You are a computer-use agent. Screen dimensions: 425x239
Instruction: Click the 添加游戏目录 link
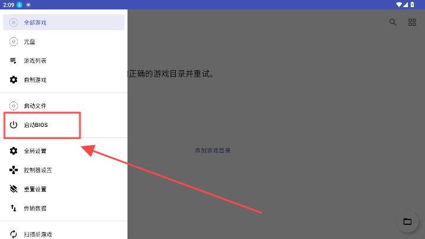(x=212, y=150)
